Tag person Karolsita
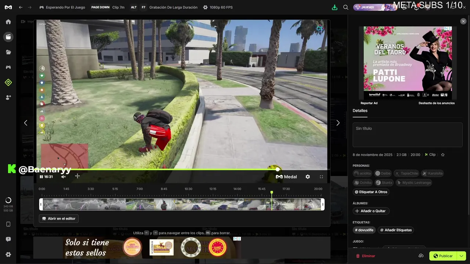The image size is (470, 264). [433, 173]
